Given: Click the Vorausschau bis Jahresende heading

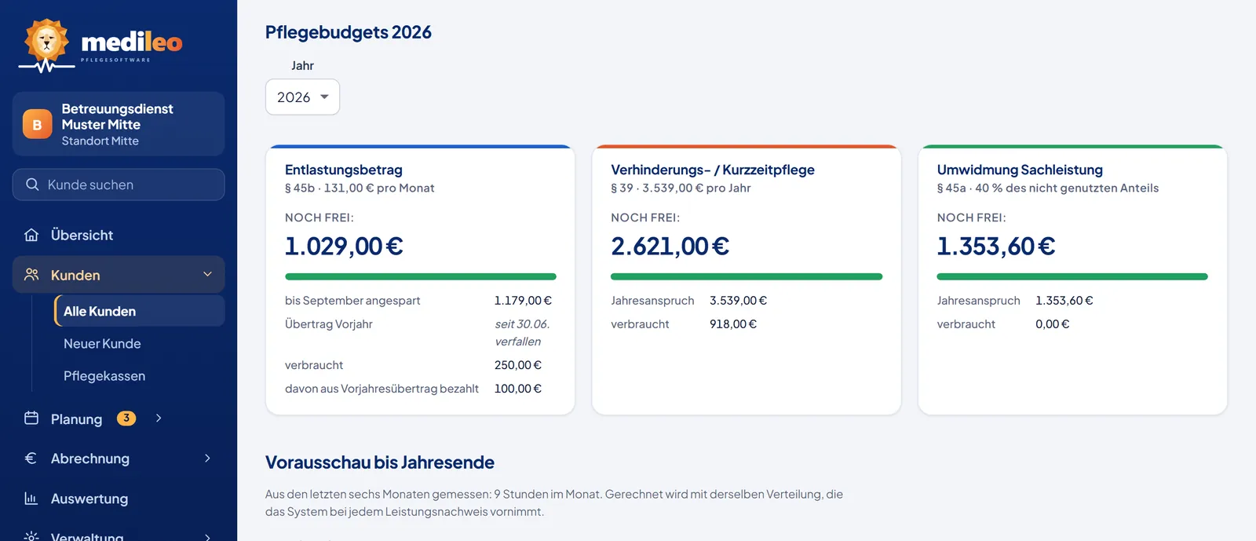Looking at the screenshot, I should click(380, 462).
